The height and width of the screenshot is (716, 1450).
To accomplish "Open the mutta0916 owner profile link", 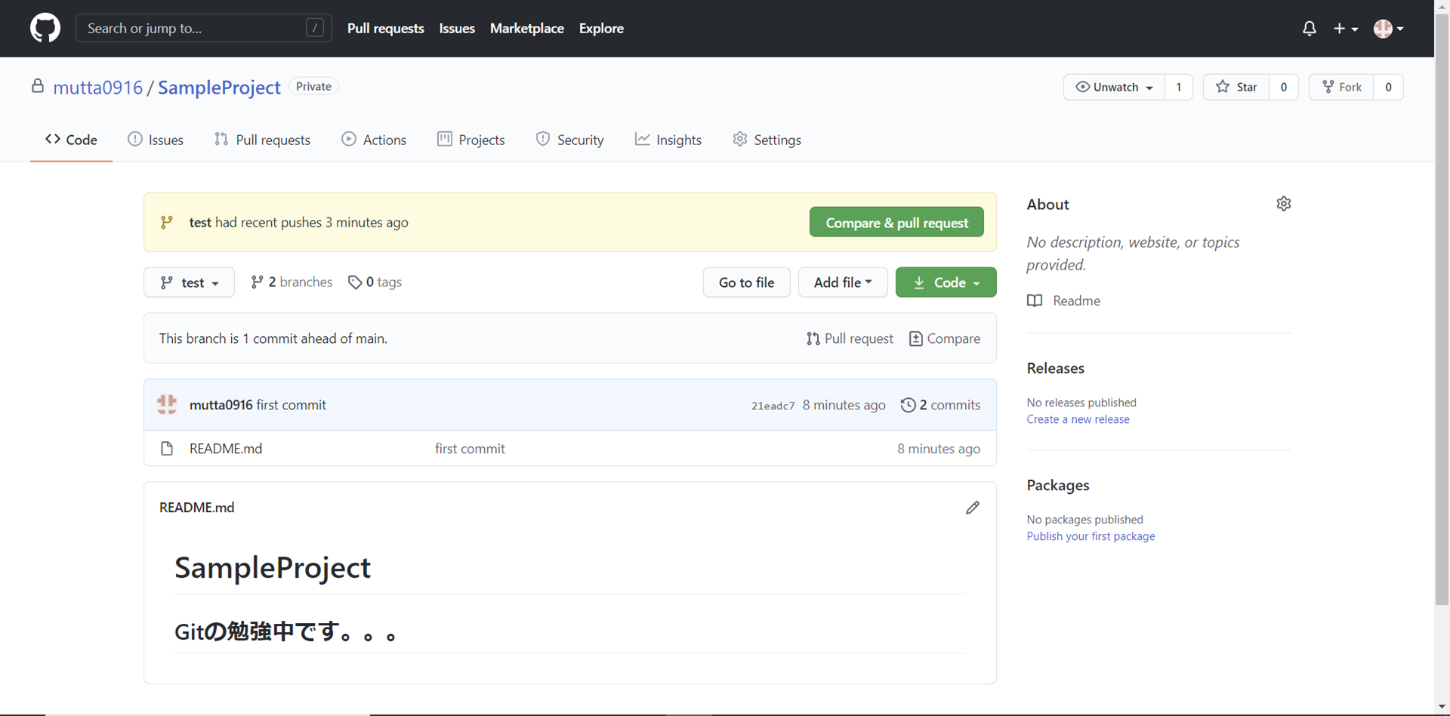I will pos(97,87).
